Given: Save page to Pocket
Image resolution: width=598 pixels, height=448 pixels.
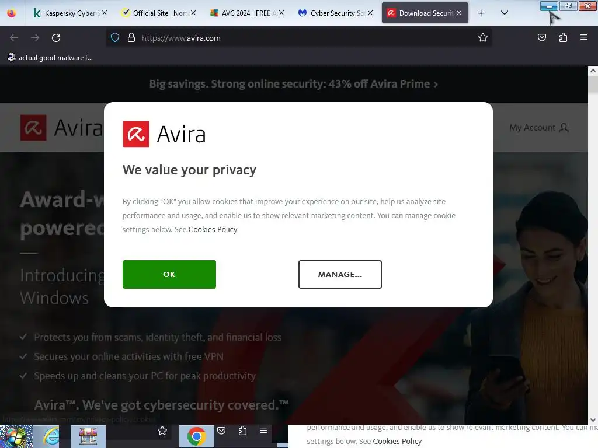Looking at the screenshot, I should click(x=542, y=37).
